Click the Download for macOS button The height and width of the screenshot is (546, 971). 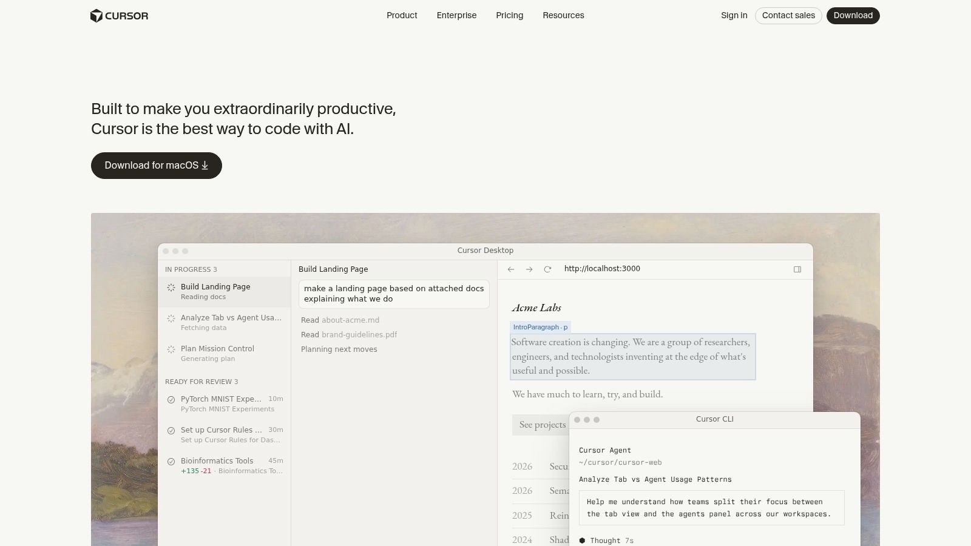pos(156,165)
